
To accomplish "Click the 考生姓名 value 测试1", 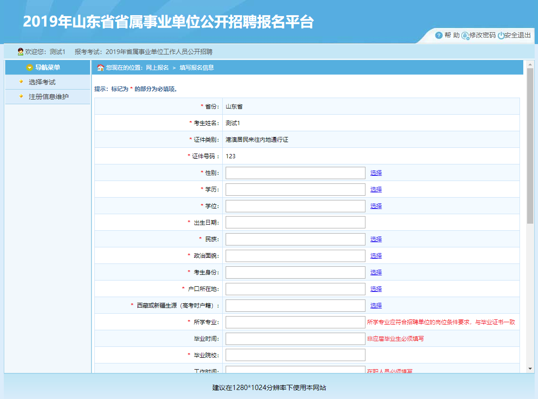I will coord(233,123).
